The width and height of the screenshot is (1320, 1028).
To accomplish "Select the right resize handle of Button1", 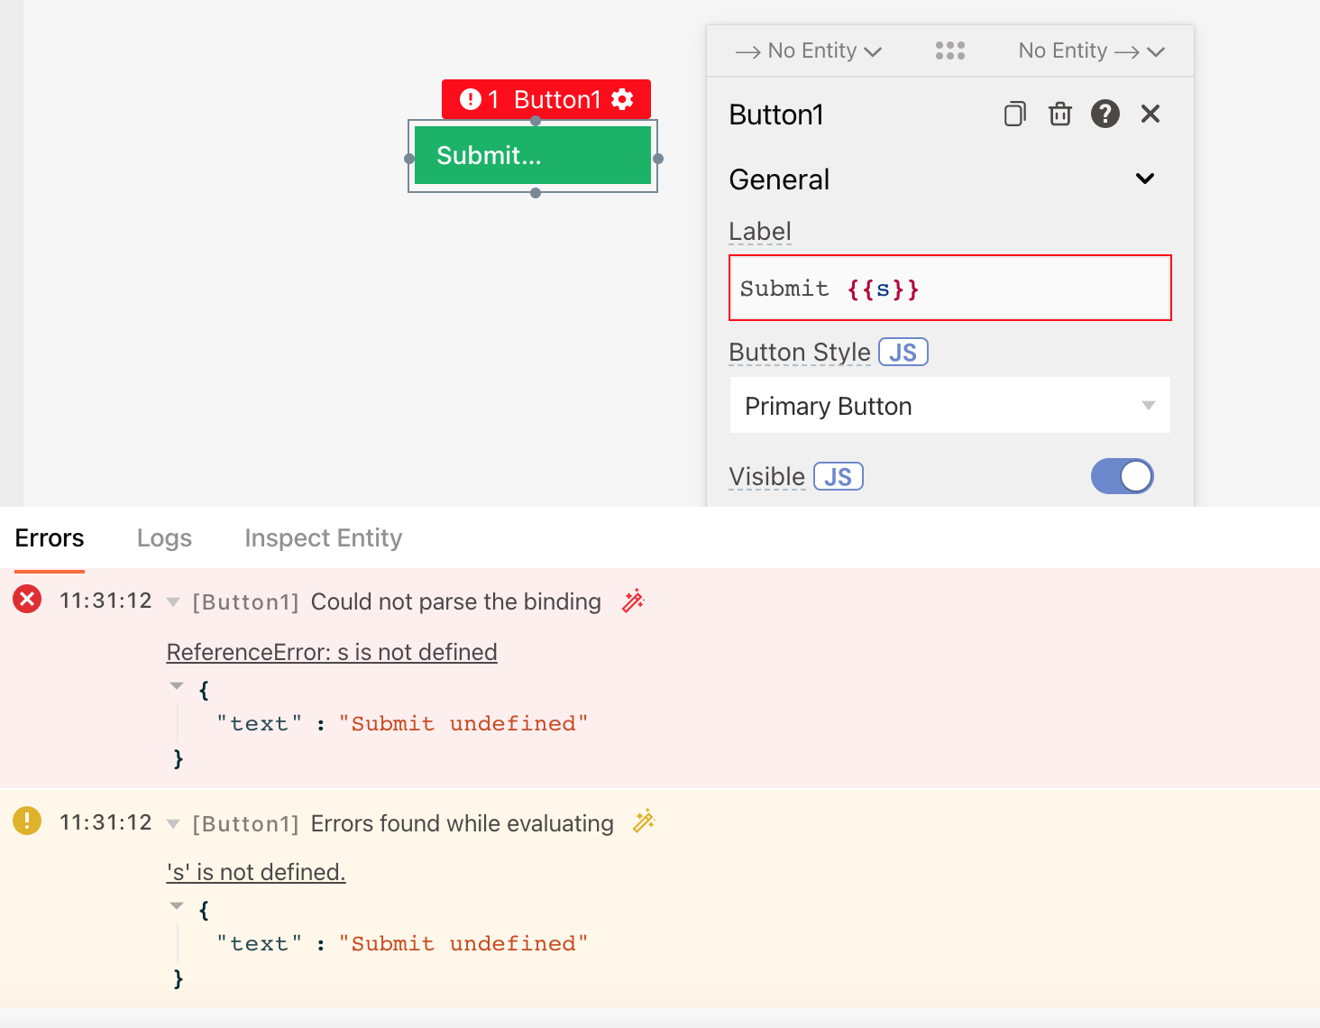I will (x=658, y=159).
